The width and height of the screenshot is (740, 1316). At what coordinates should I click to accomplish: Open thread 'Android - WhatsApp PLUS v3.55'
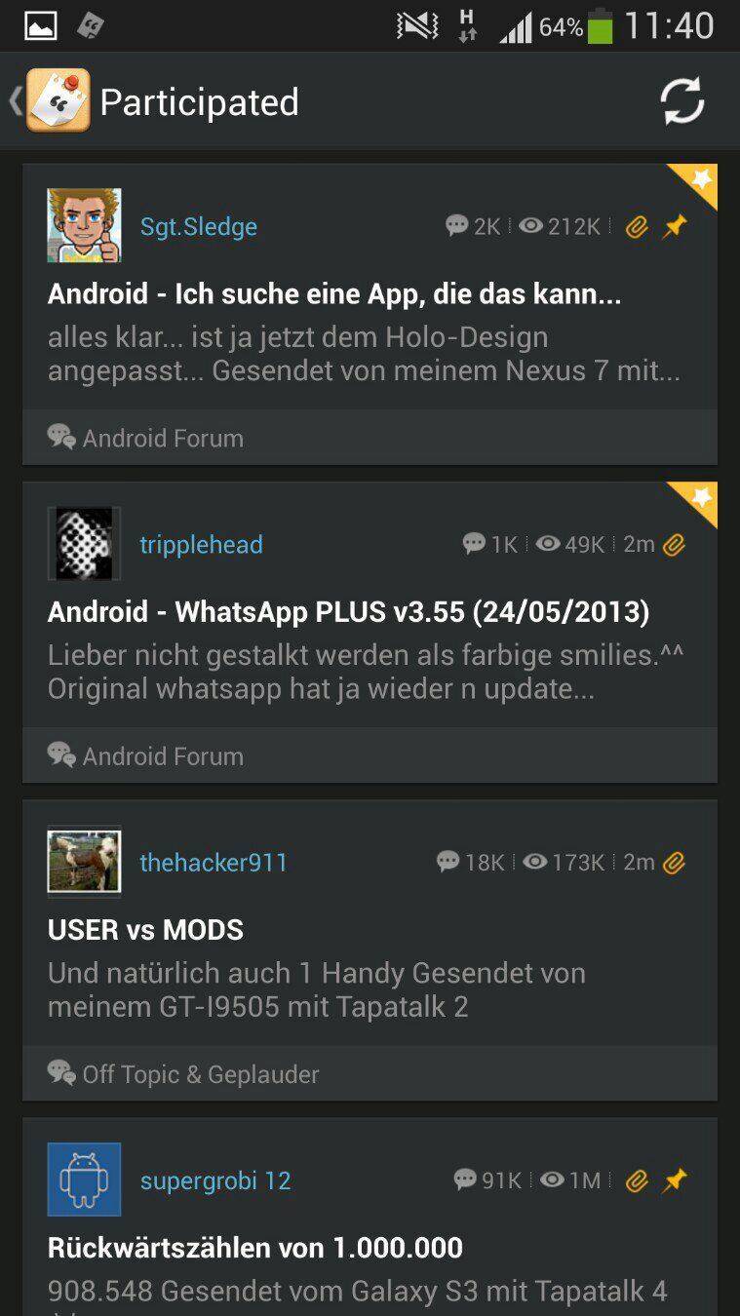348,612
